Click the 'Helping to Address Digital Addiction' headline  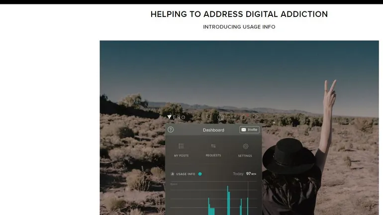pos(239,14)
